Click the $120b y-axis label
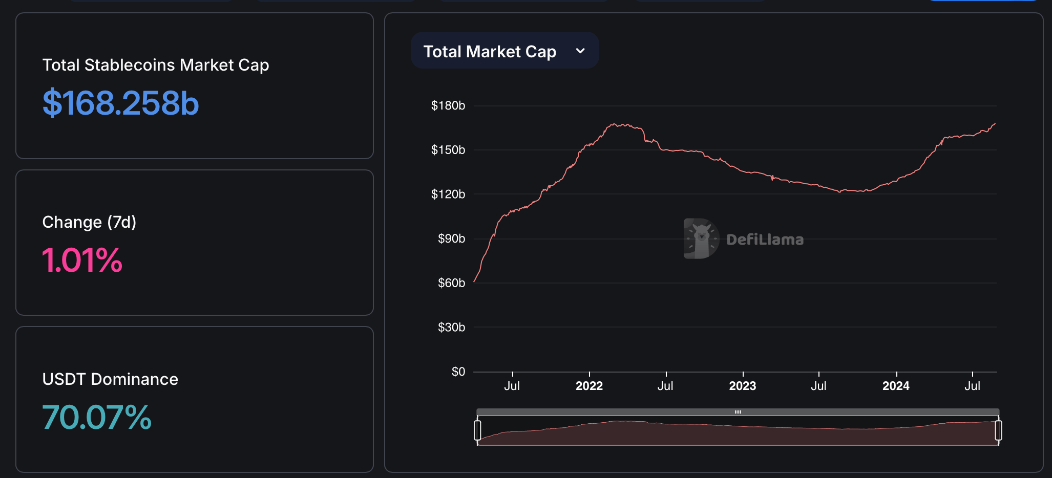 448,194
